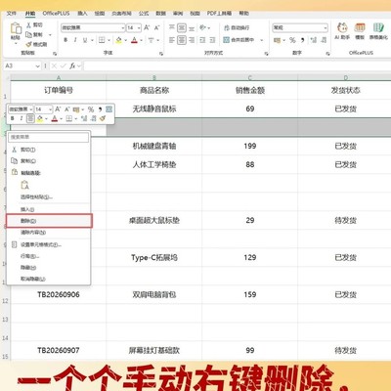Toggle ribbon Align Left

click(172, 40)
